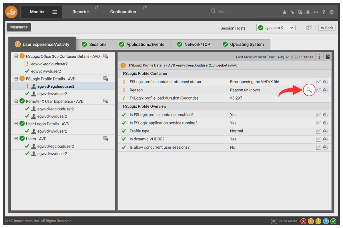Click the Back button
Image resolution: width=343 pixels, height=228 pixels.
coord(327,28)
